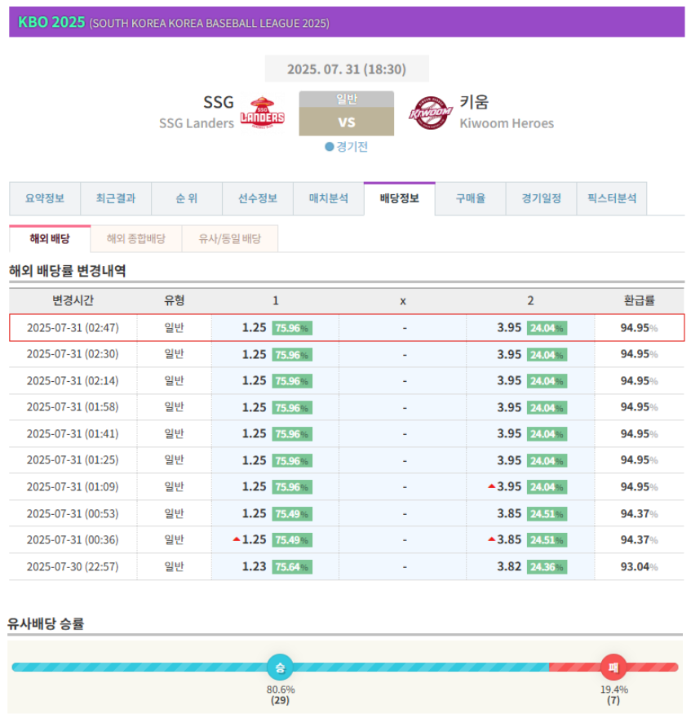The width and height of the screenshot is (691, 723).
Task: Select the 해외 배당 sub-tab
Action: click(x=50, y=239)
